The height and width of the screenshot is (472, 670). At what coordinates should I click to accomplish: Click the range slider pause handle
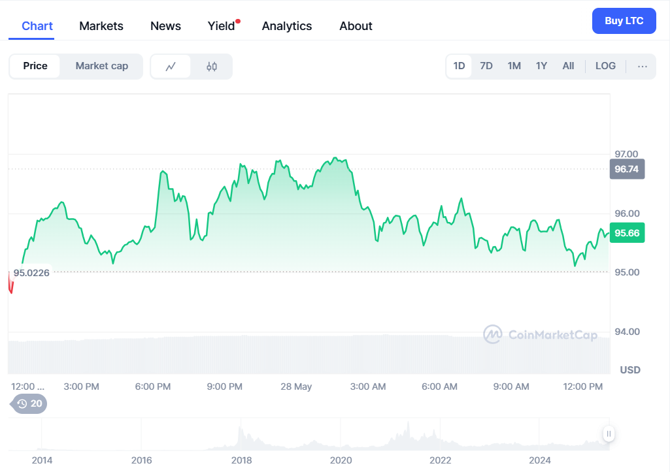pos(609,434)
